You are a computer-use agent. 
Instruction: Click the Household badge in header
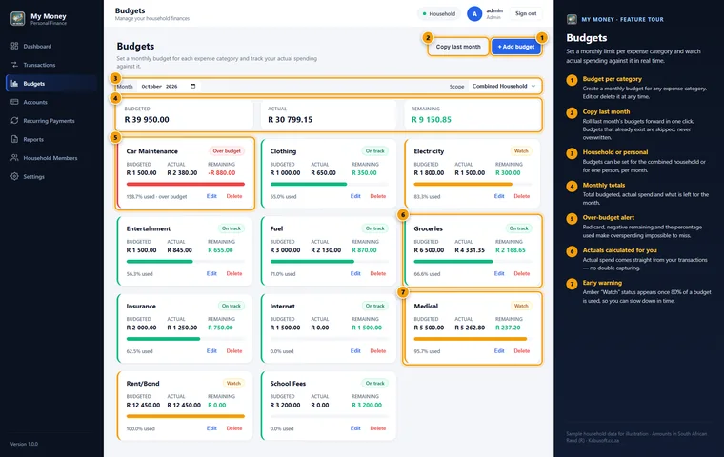tap(439, 14)
